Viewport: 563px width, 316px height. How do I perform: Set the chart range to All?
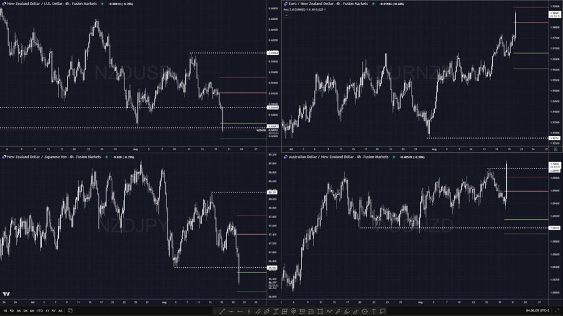[60, 310]
